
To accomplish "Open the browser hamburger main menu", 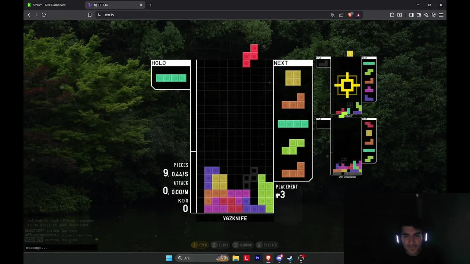I will click(441, 15).
